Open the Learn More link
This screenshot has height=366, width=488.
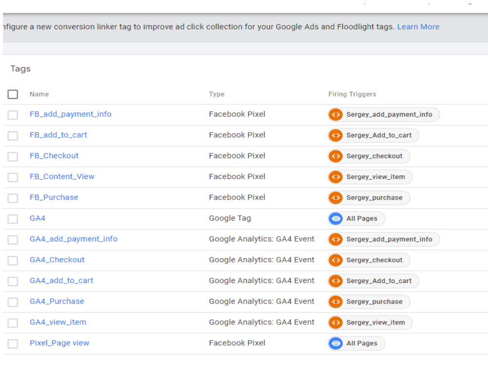(418, 27)
